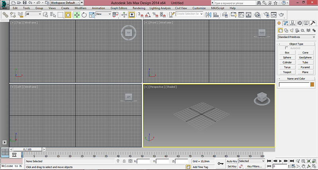Image resolution: width=318 pixels, height=170 pixels.
Task: Select the Lights category icon
Action: tap(292, 31)
